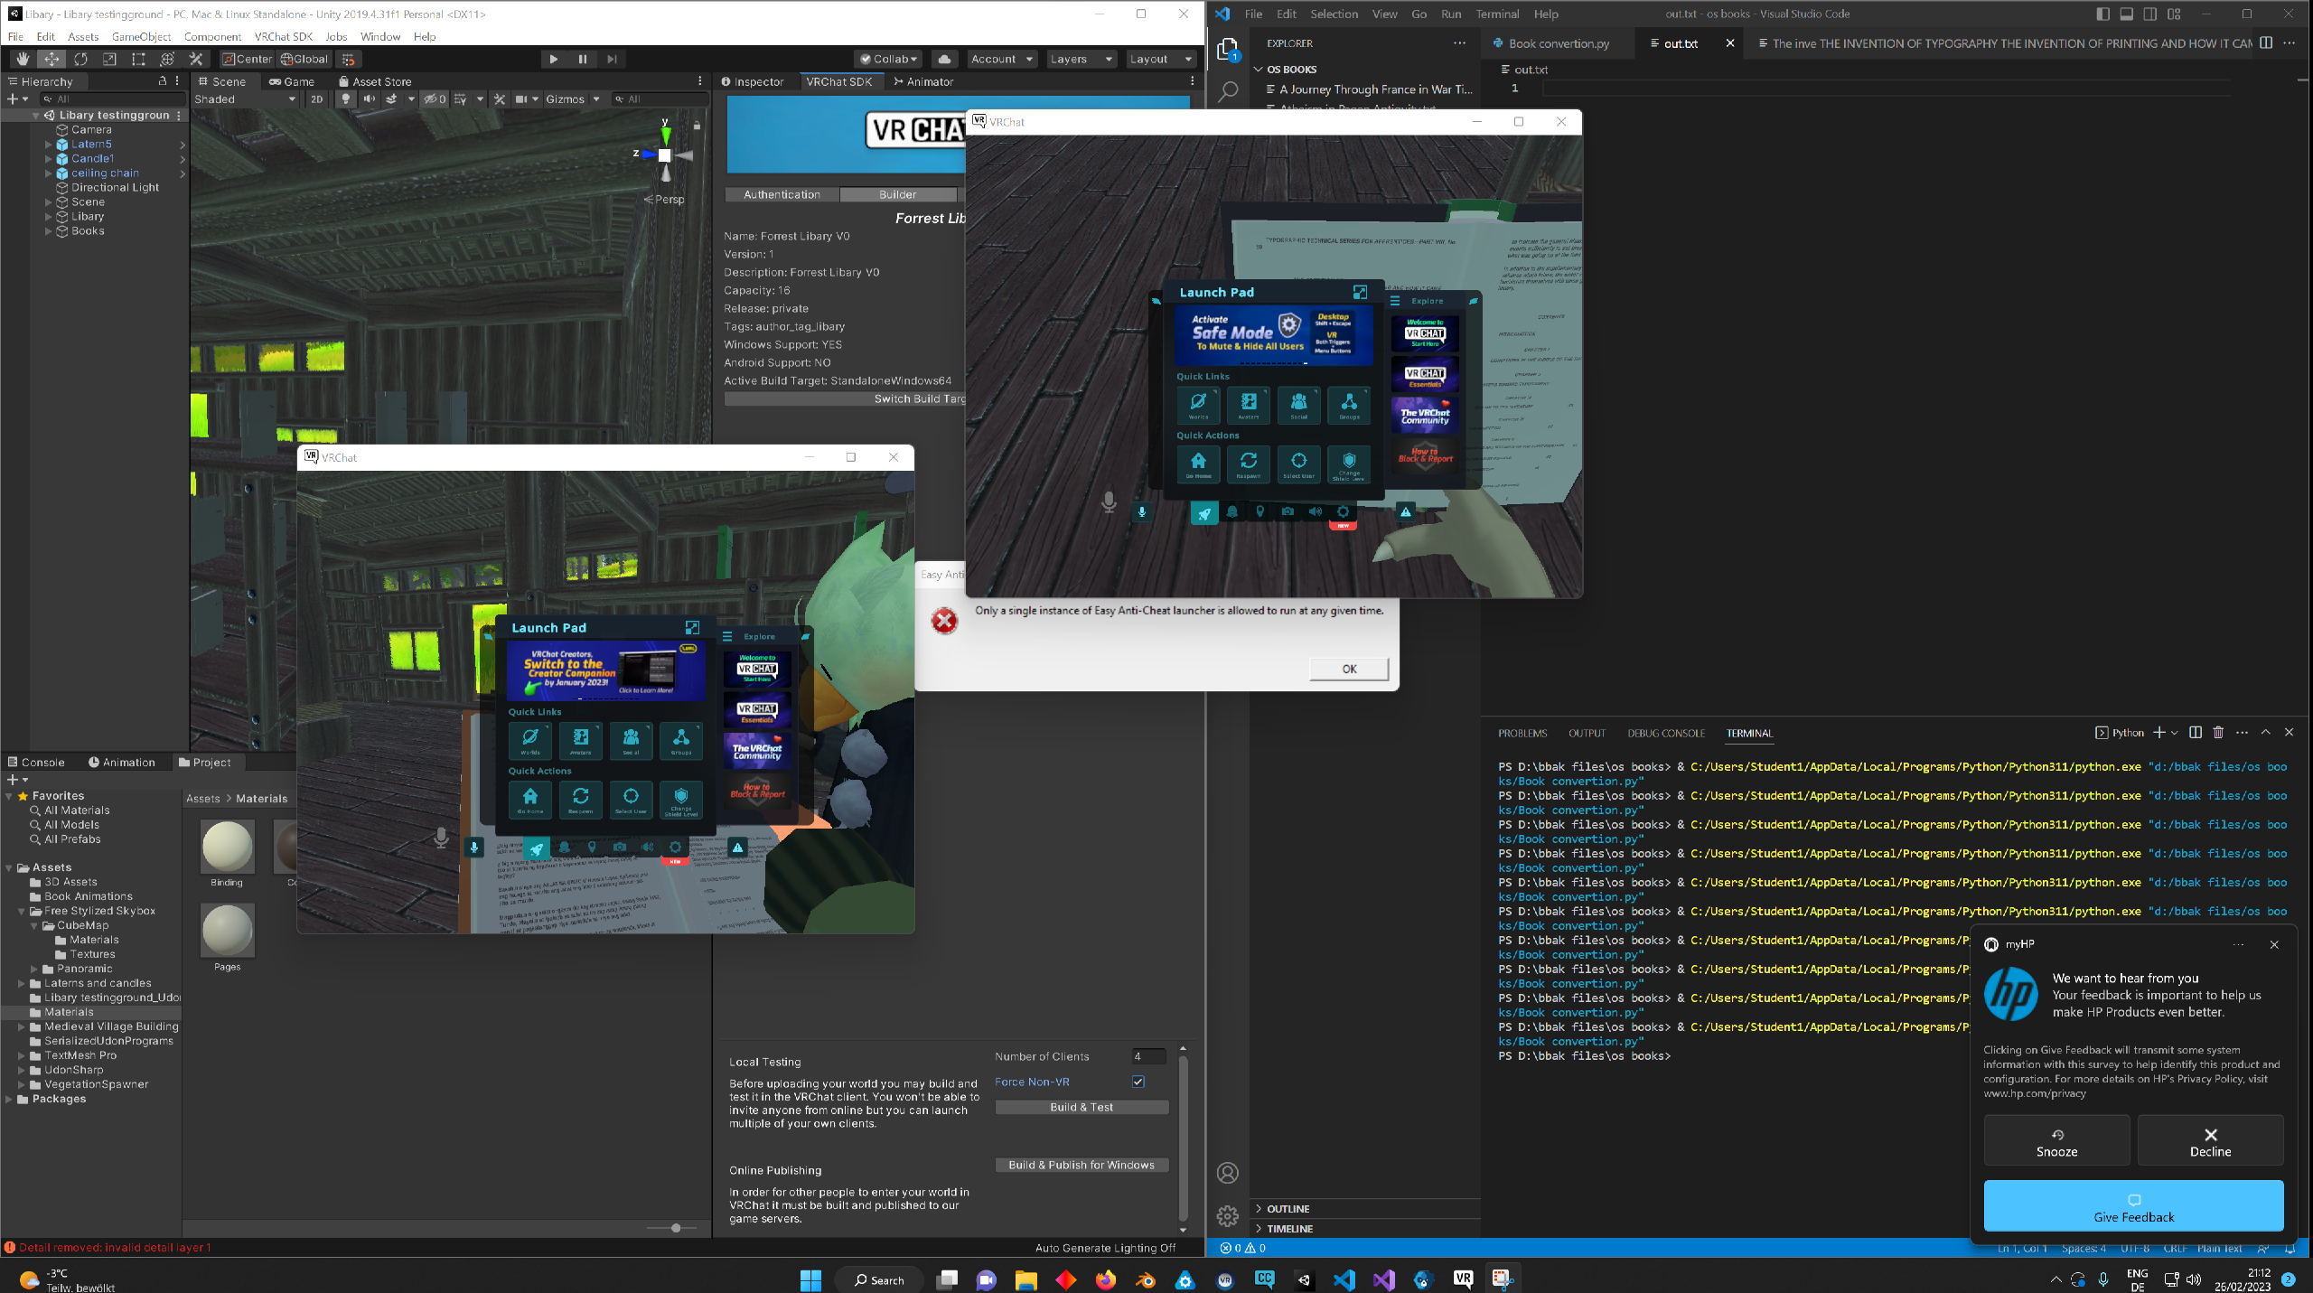2313x1293 pixels.
Task: Select the Pages material thumbnail
Action: [228, 931]
